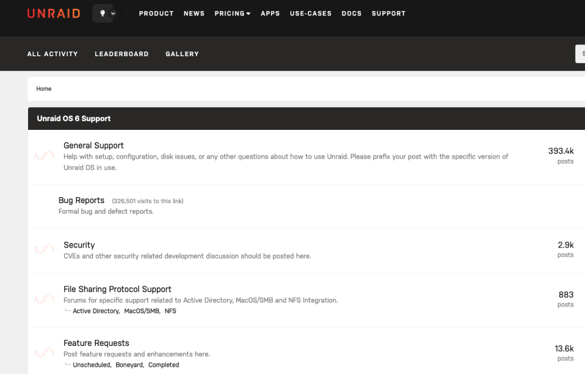Open the Use-Cases page
The image size is (585, 374).
[x=311, y=13]
